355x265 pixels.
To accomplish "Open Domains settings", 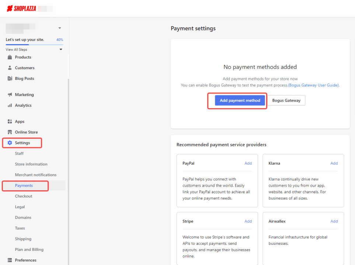I will (x=23, y=218).
